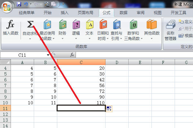Open the Name Box dropdown arrow
The image size is (193, 128).
48,55
